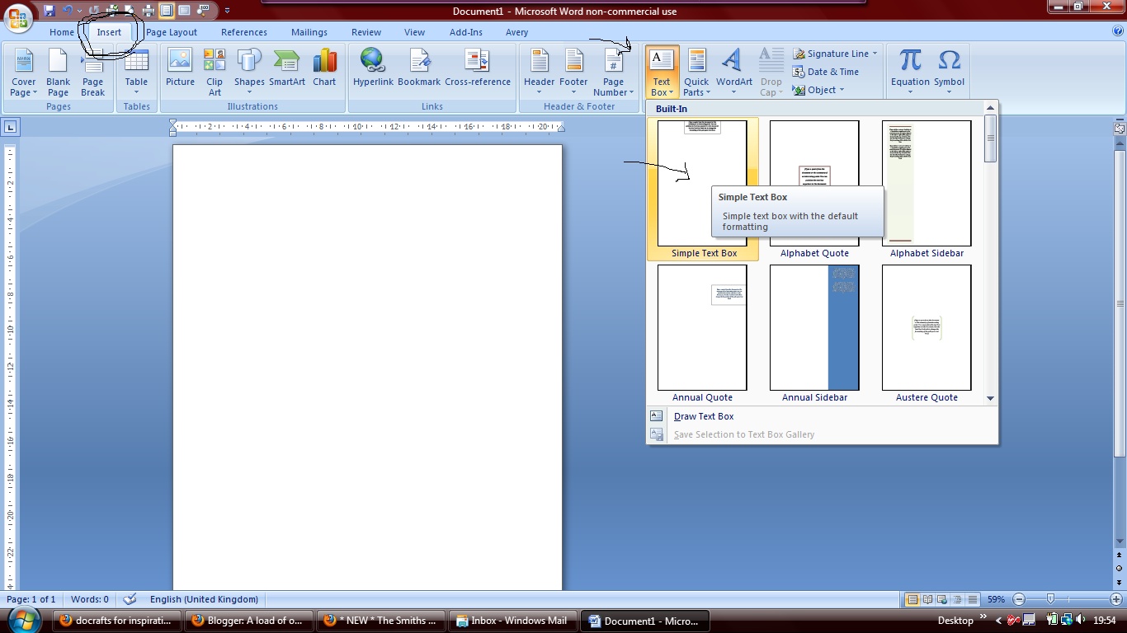
Task: Insert a Blank Page
Action: (58, 73)
